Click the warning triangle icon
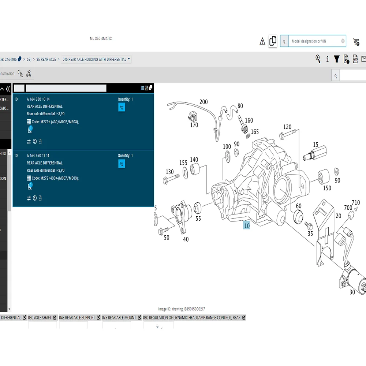The width and height of the screenshot is (366, 366). pyautogui.click(x=262, y=41)
